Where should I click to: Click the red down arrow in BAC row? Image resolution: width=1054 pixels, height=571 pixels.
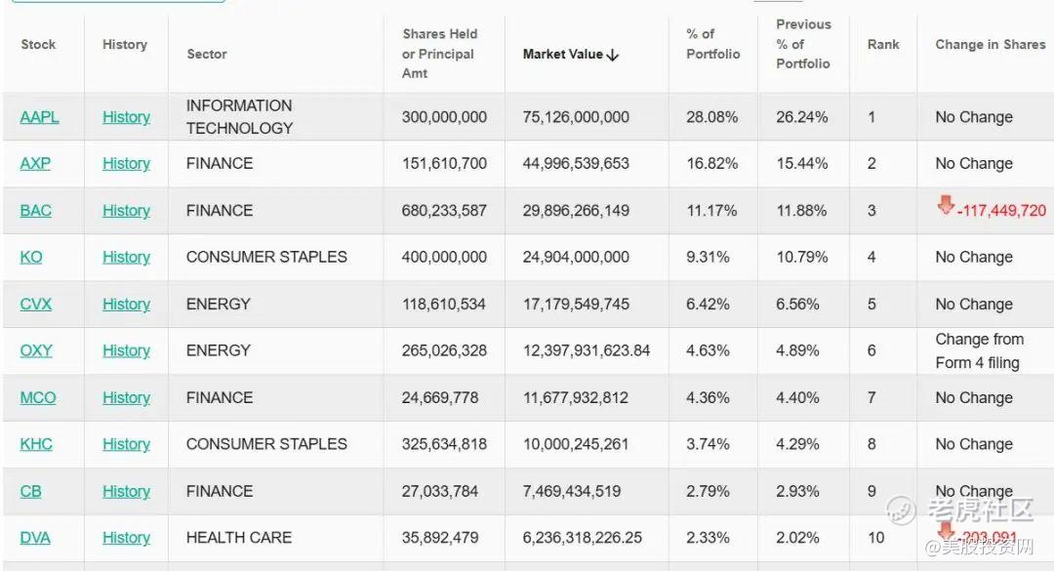[x=945, y=205]
